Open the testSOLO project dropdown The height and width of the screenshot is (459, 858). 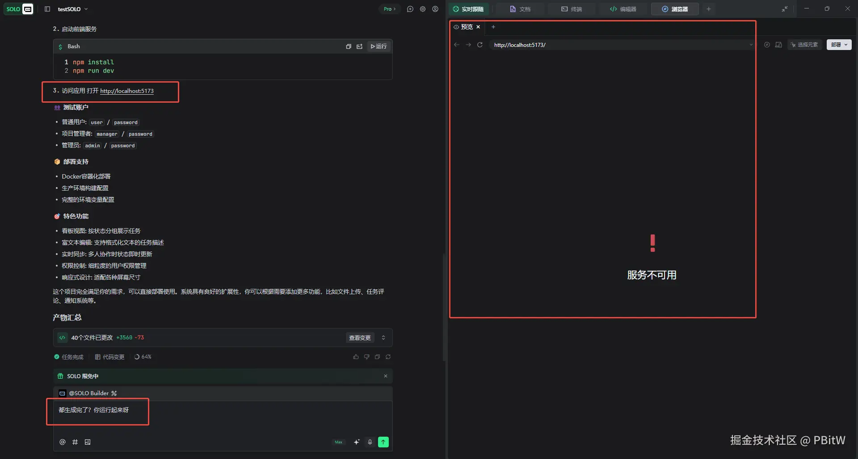[73, 9]
